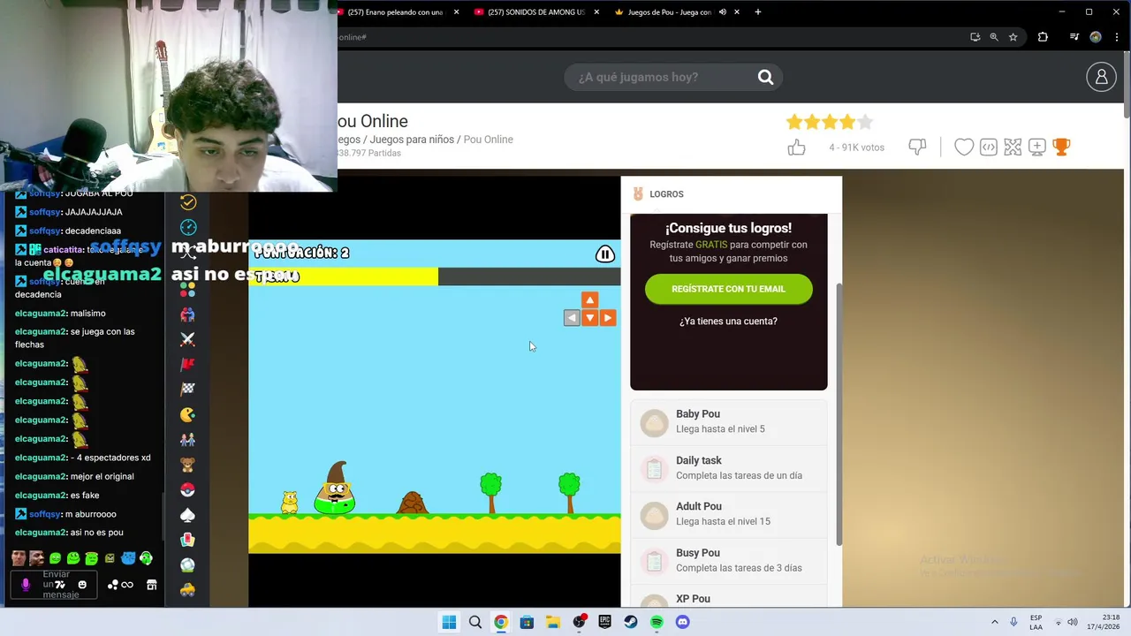1131x636 pixels.
Task: Pause the Pou game
Action: (605, 254)
